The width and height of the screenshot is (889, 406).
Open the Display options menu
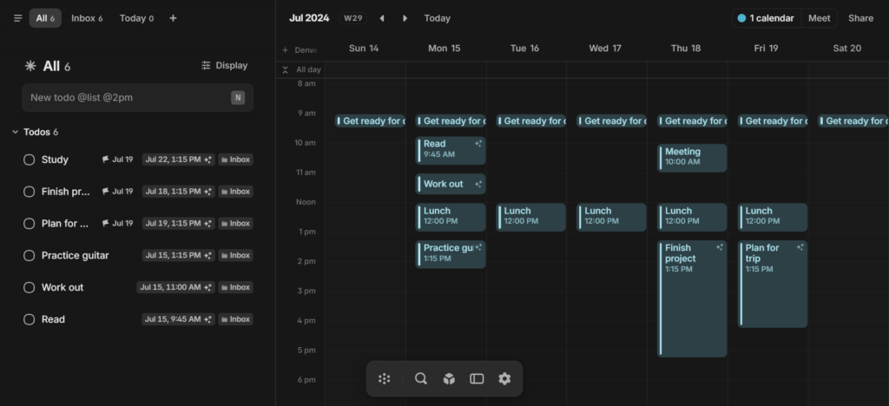coord(224,65)
